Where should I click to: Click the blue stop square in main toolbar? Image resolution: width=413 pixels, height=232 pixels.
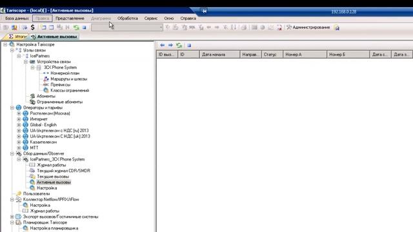pos(85,27)
